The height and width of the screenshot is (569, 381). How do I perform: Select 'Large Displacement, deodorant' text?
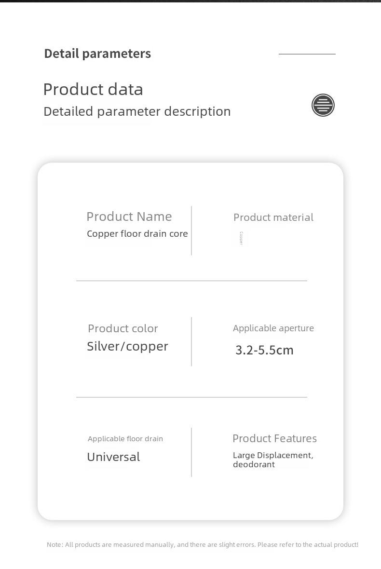273,460
